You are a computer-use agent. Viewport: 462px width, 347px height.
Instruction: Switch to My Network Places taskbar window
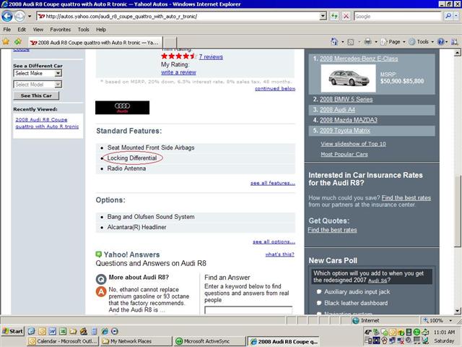(x=136, y=341)
